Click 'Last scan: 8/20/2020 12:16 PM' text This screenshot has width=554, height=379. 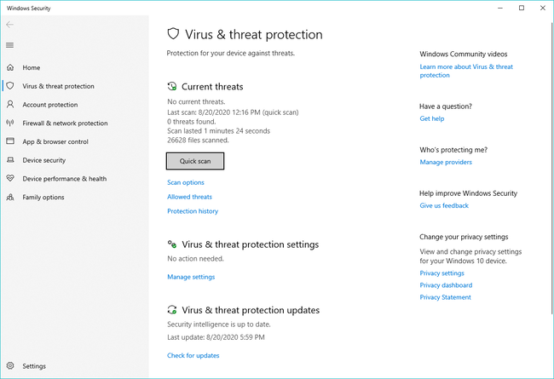[x=214, y=112]
